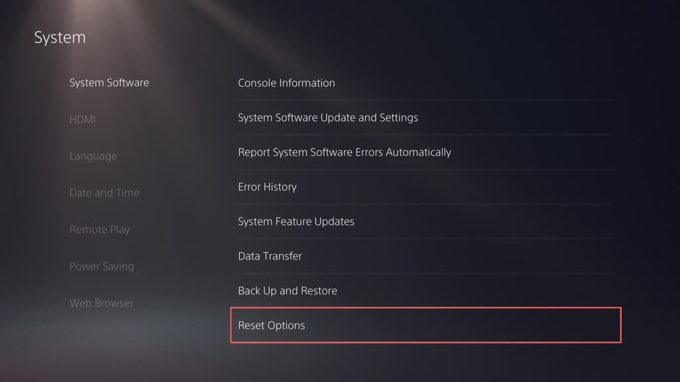Click the red-outlined Reset Options row

(425, 325)
